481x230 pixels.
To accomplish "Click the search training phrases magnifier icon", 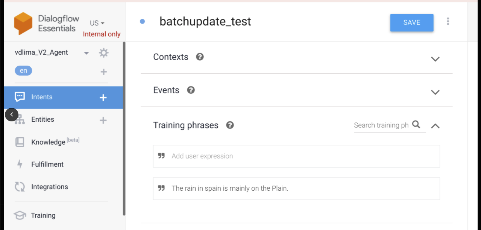I will click(x=416, y=124).
